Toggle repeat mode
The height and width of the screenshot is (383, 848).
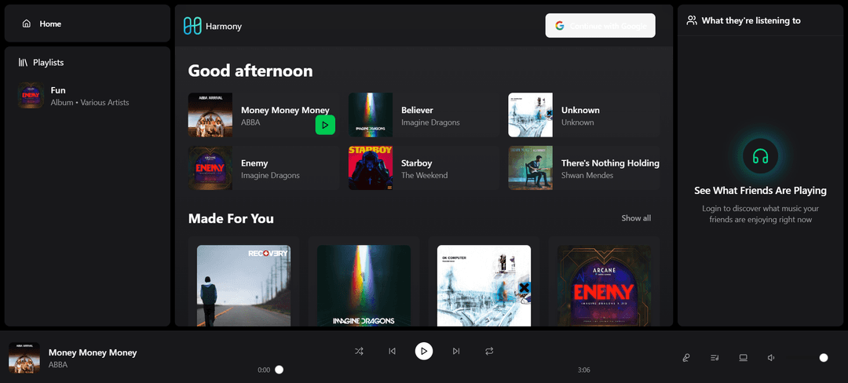[489, 351]
